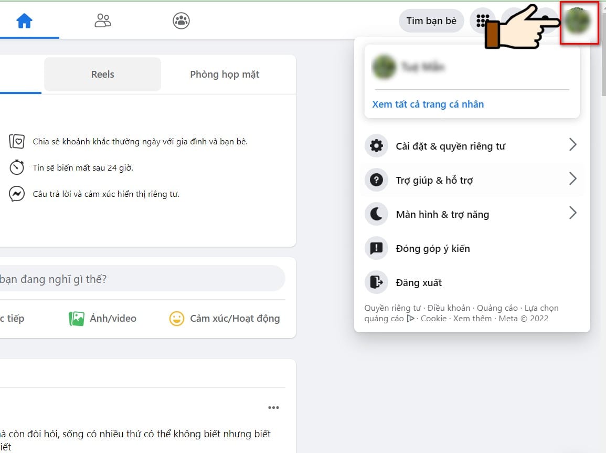This screenshot has width=606, height=453.
Task: Click the story card heart icon
Action: [x=17, y=142]
